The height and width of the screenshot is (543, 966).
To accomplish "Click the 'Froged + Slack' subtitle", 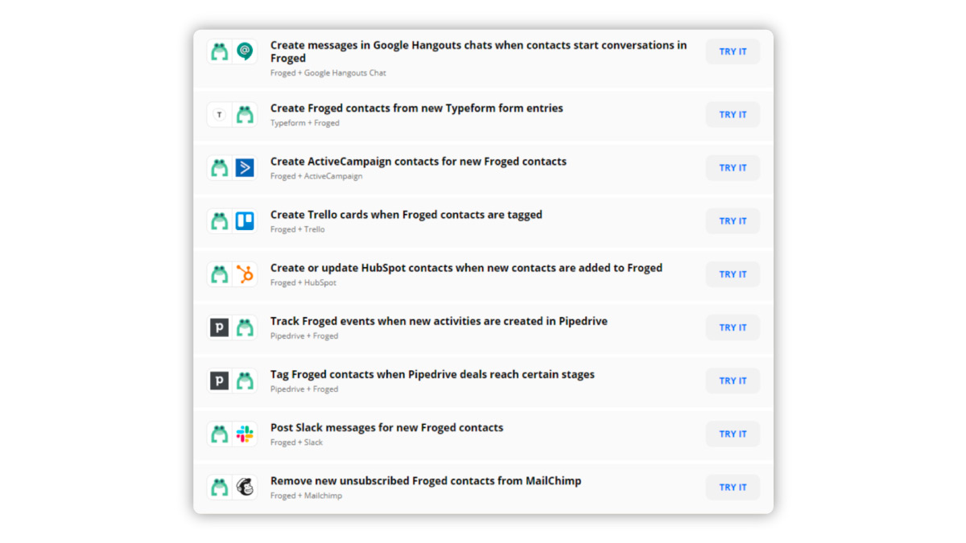I will [297, 442].
